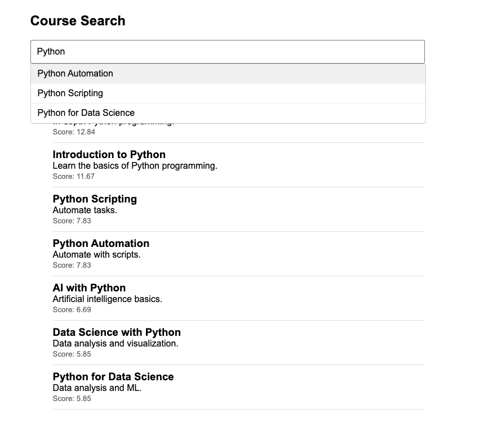
Task: Click the Python search input field
Action: tap(228, 52)
